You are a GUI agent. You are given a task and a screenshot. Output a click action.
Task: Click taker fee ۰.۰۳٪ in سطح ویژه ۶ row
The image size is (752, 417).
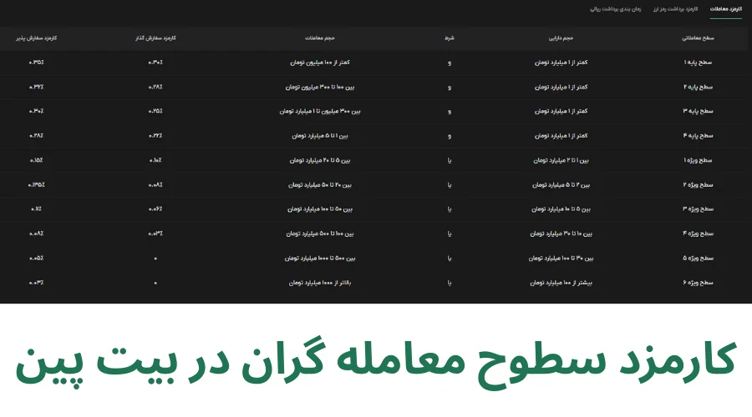coord(37,283)
